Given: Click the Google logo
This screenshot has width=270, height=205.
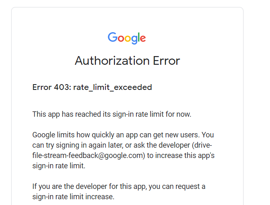Looking at the screenshot, I should (127, 38).
